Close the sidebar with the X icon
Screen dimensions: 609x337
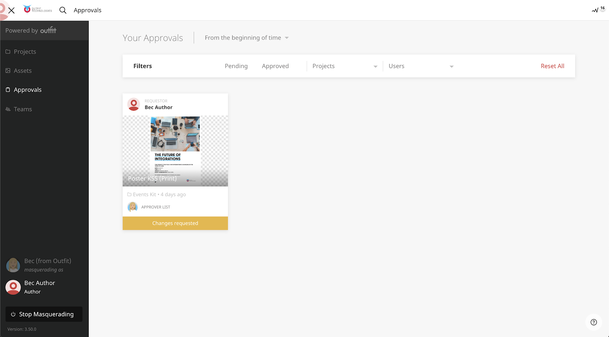[x=11, y=10]
